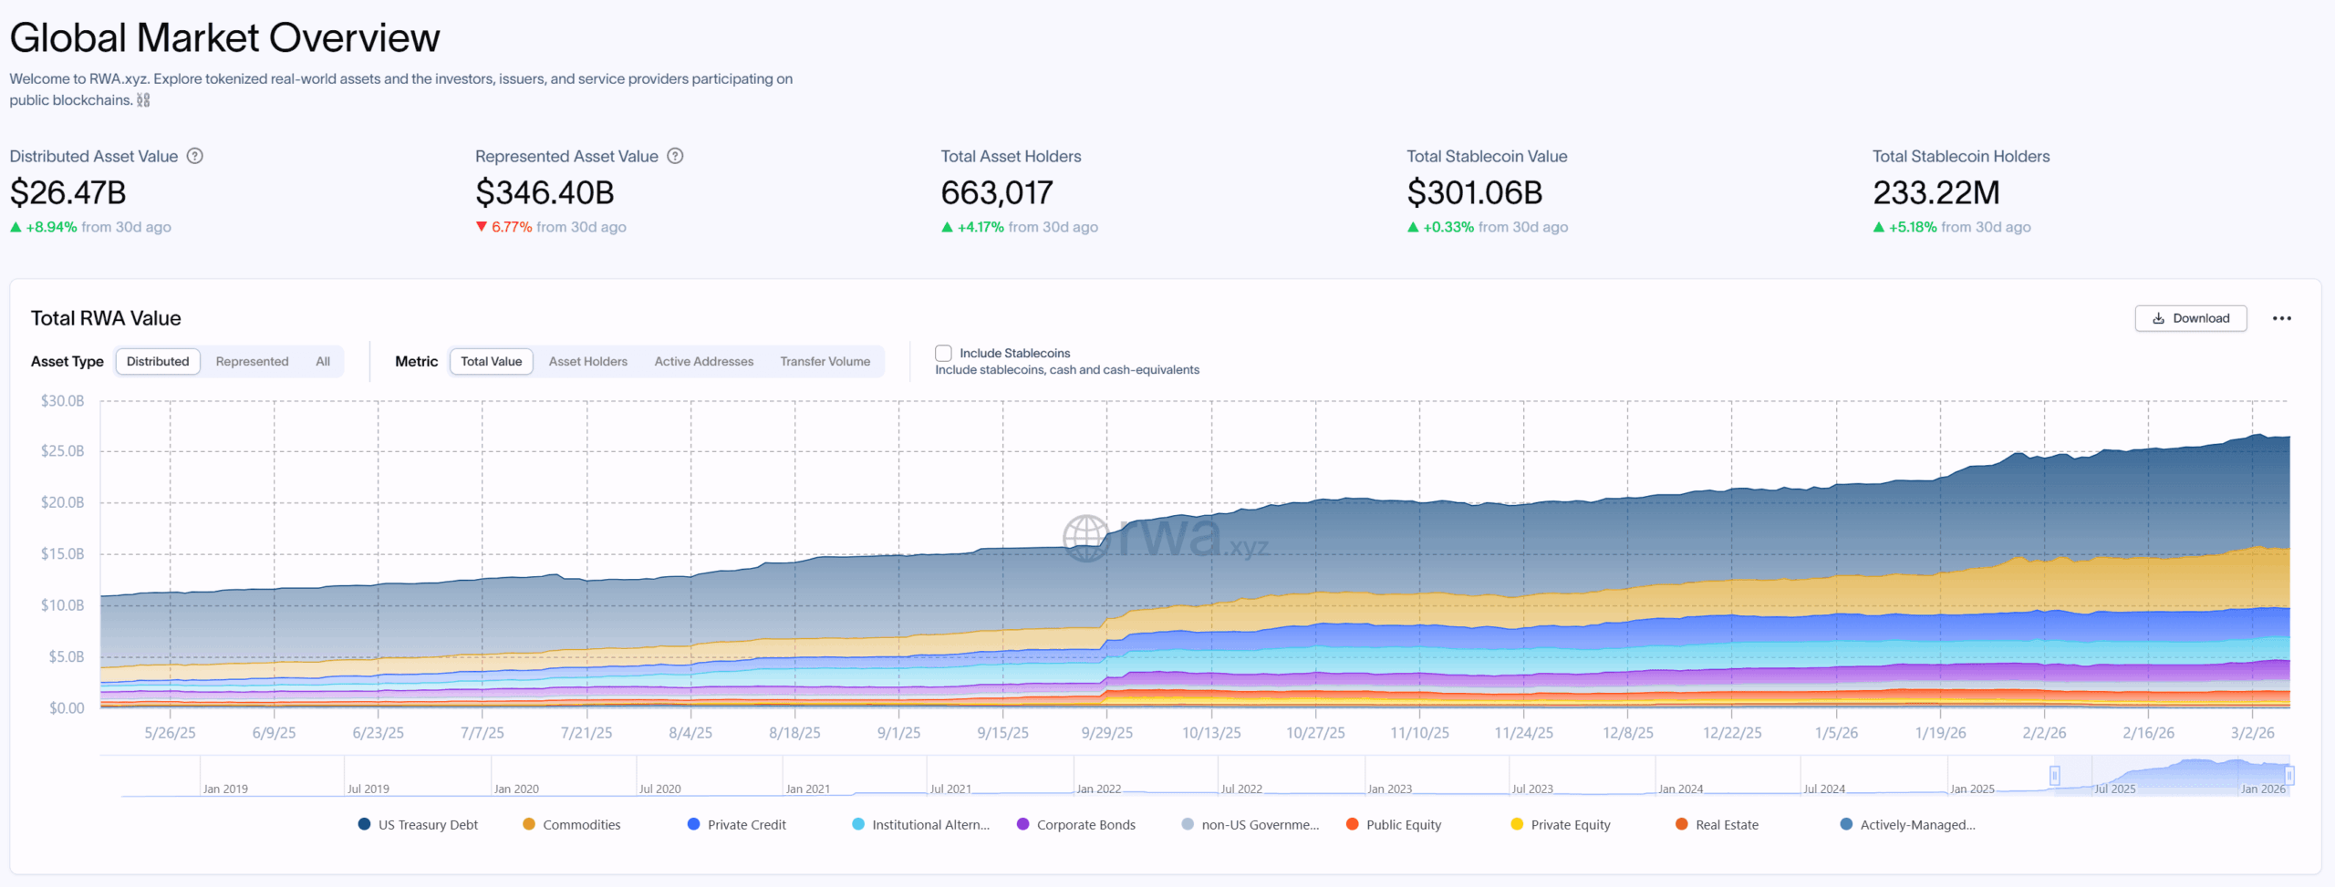Click the Distributed Asset Value help icon
This screenshot has width=2335, height=887.
pos(194,156)
